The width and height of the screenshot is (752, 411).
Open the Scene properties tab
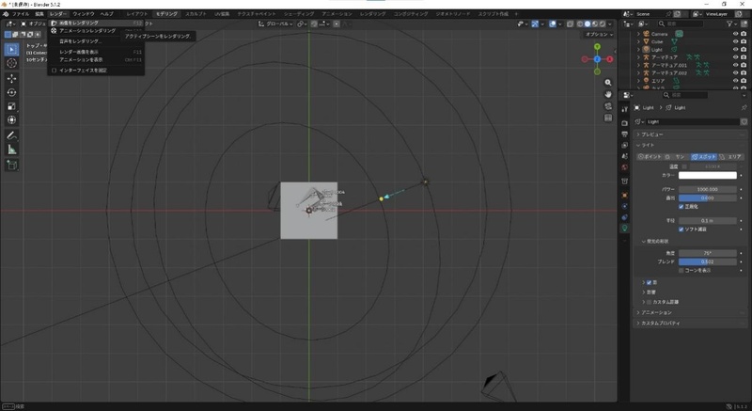click(x=624, y=156)
